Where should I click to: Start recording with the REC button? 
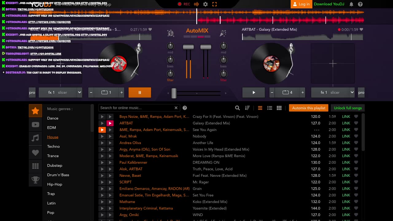pyautogui.click(x=184, y=4)
